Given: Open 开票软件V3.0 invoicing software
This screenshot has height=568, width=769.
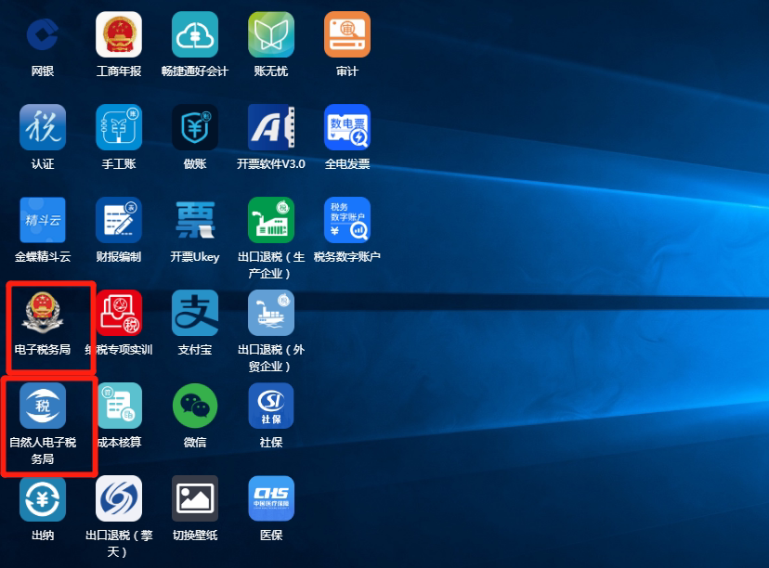Looking at the screenshot, I should point(270,127).
